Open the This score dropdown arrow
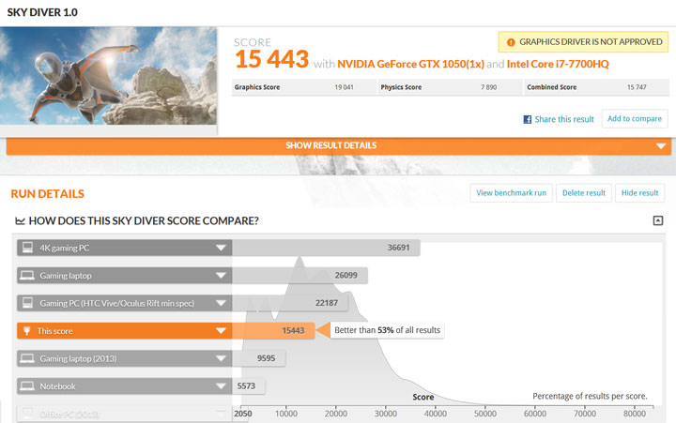Screen dimensions: 676x423 click(221, 331)
